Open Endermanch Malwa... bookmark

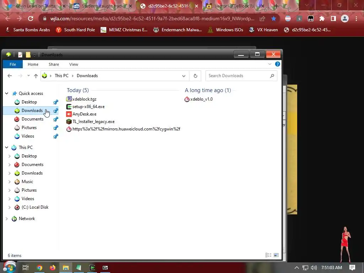178,30
